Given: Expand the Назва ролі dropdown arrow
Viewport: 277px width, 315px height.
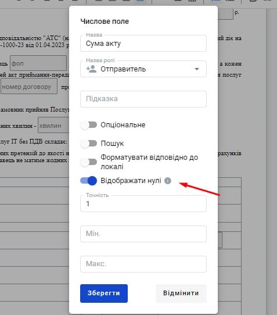Looking at the screenshot, I should pos(197,69).
